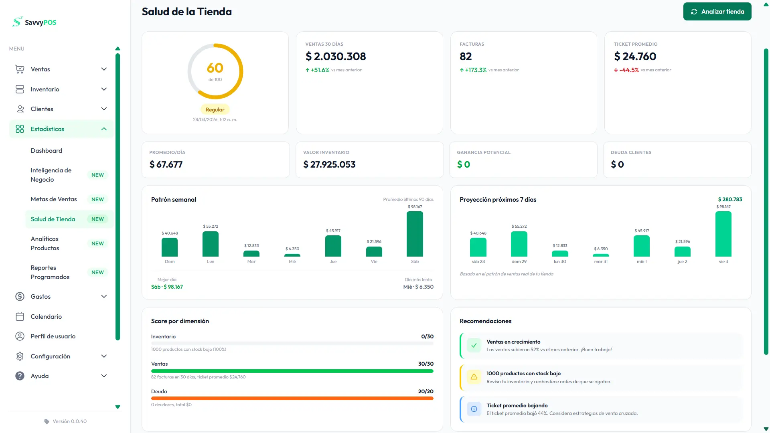Click the Clientes person icon
Image resolution: width=770 pixels, height=433 pixels.
pos(20,109)
